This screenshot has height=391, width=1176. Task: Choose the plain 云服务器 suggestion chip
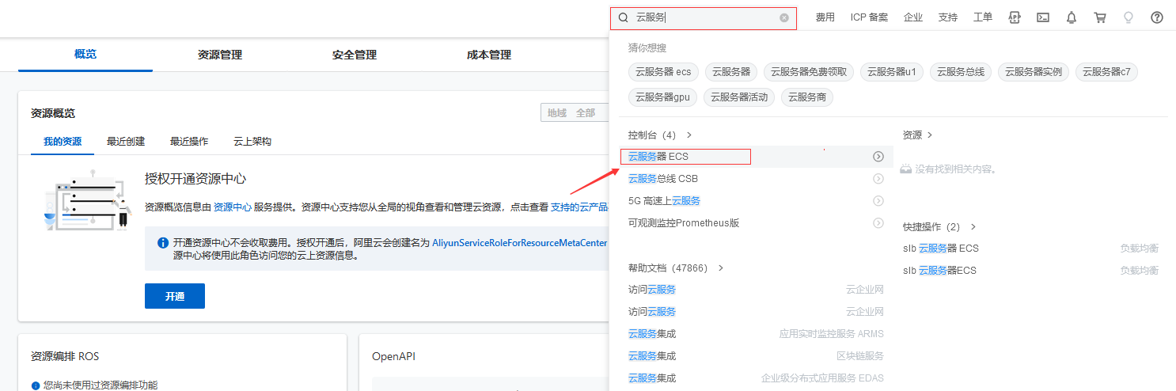pos(731,72)
